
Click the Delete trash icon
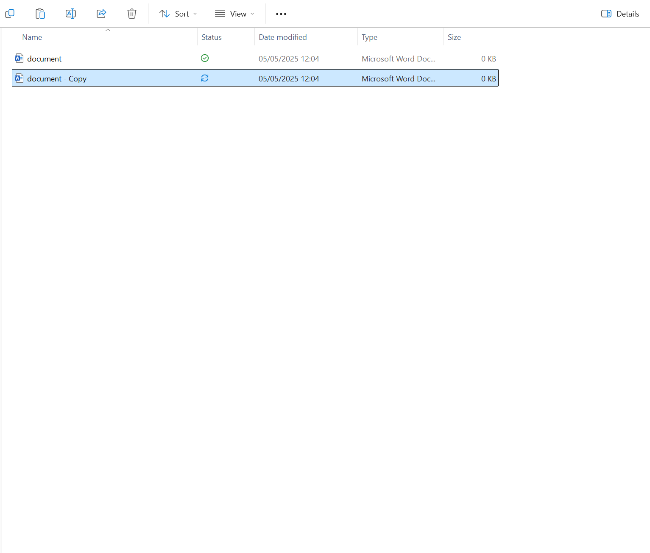tap(132, 14)
